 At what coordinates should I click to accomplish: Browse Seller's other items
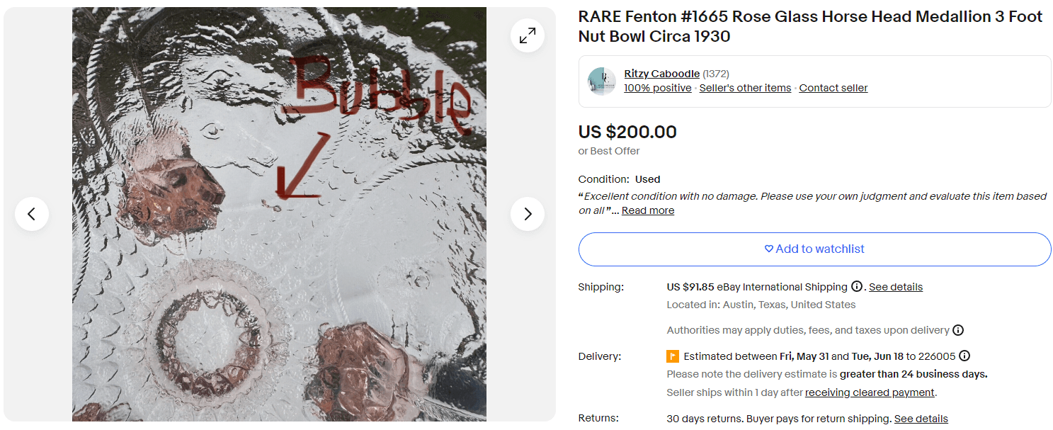745,88
